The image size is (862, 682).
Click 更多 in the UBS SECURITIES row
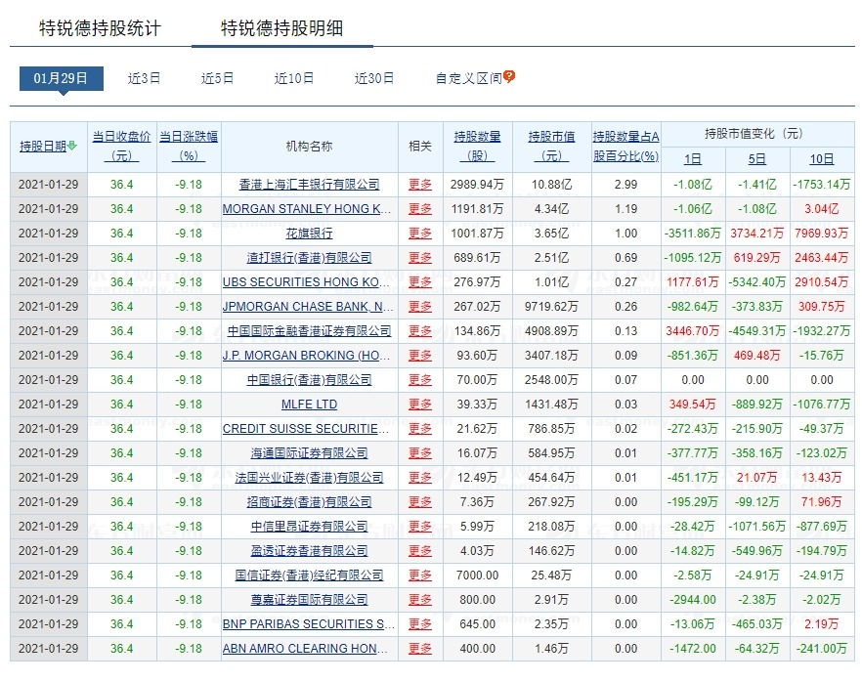tap(420, 282)
